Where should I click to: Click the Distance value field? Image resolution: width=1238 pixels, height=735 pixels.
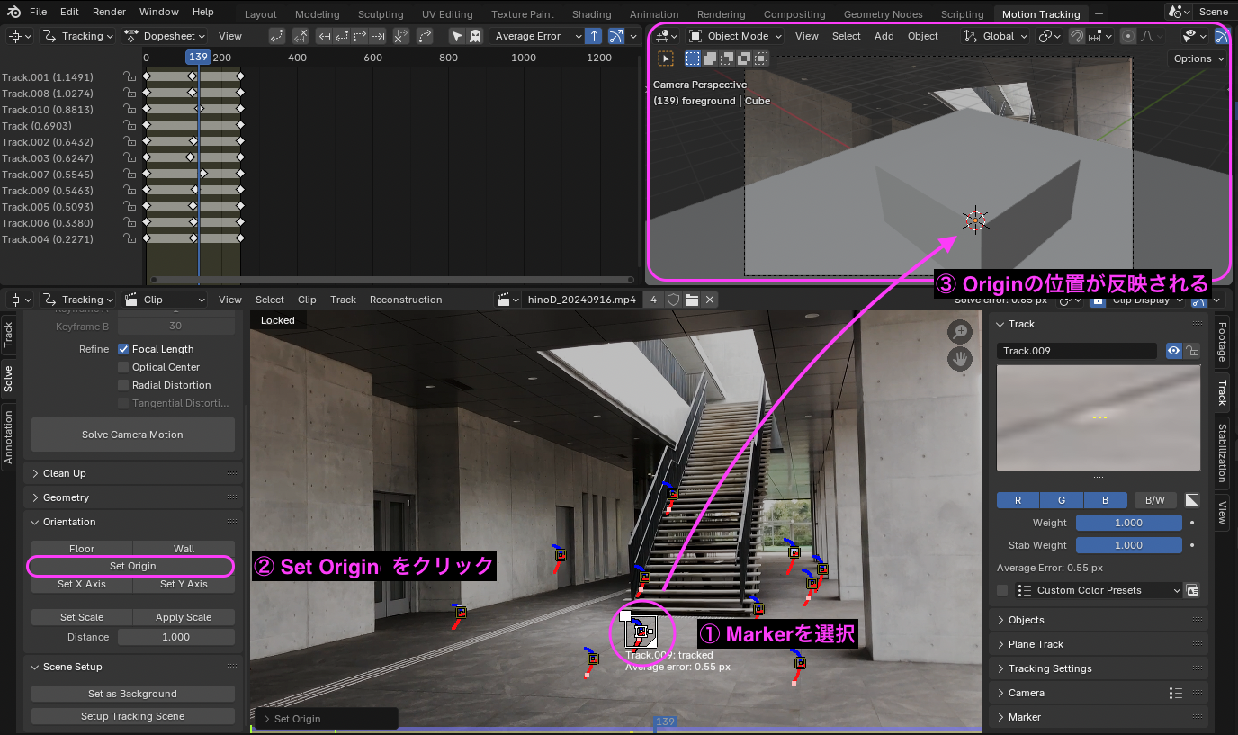click(x=176, y=637)
